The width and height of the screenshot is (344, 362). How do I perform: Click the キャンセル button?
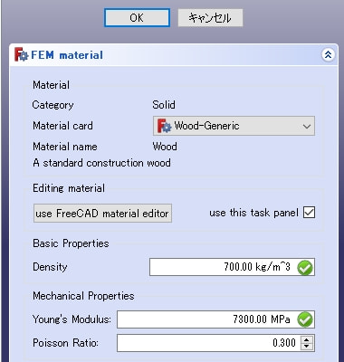[210, 18]
